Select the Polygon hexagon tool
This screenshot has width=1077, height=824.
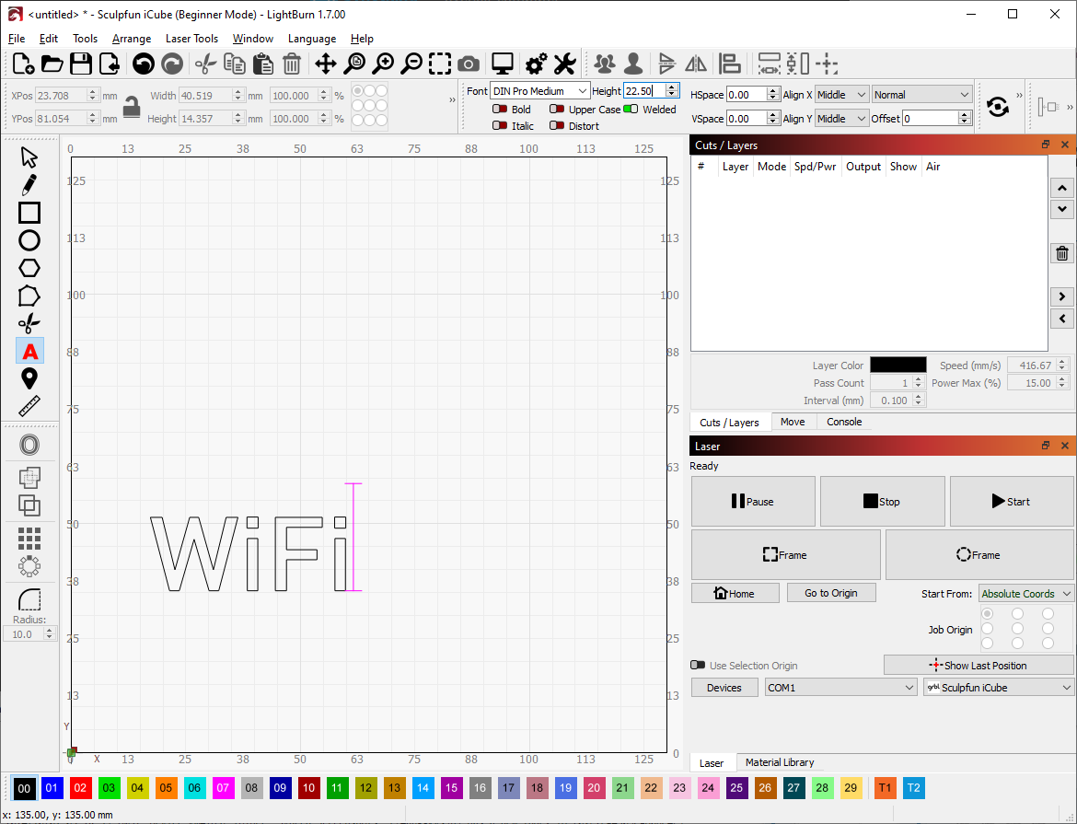(x=29, y=268)
